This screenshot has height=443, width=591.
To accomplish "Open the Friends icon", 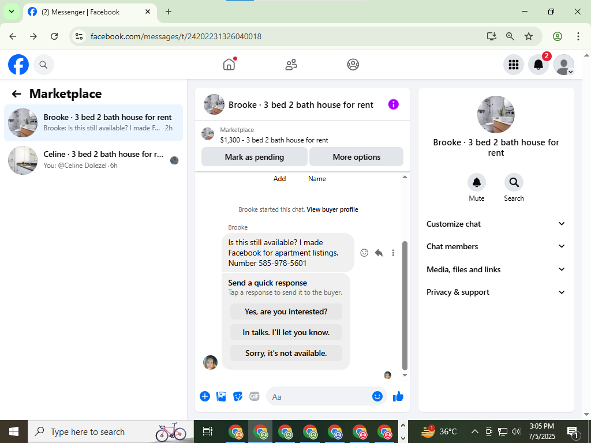I will click(x=291, y=65).
